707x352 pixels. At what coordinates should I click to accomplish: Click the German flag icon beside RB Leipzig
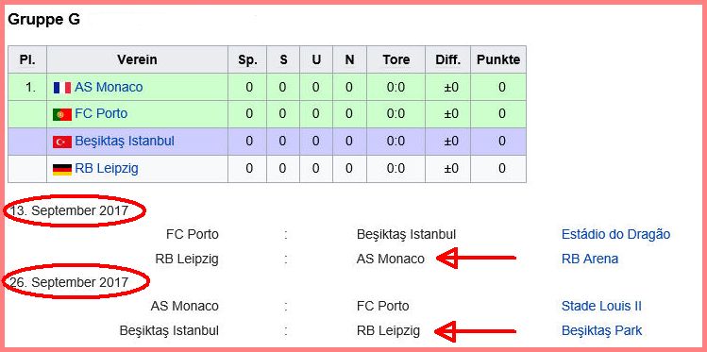(62, 170)
